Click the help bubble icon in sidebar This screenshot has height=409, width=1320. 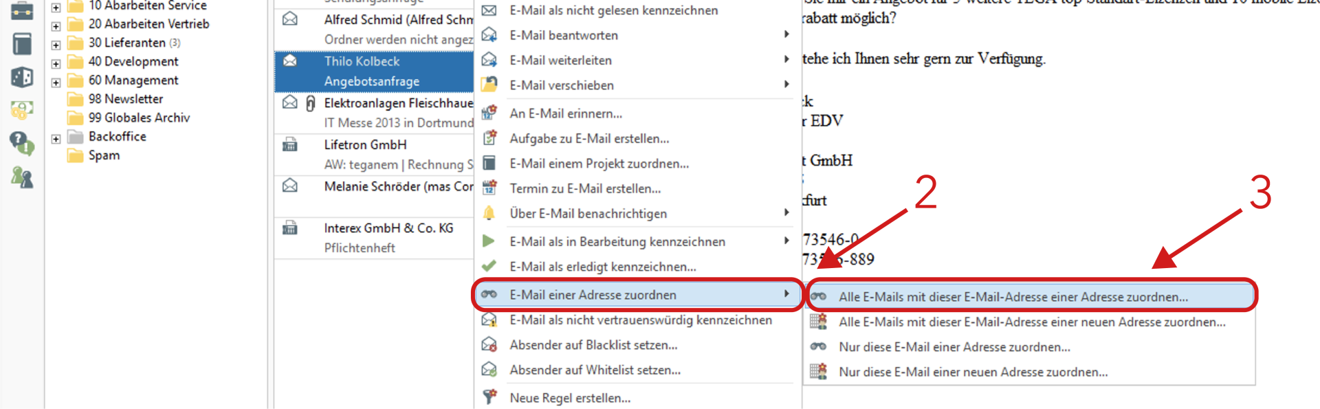(x=22, y=143)
